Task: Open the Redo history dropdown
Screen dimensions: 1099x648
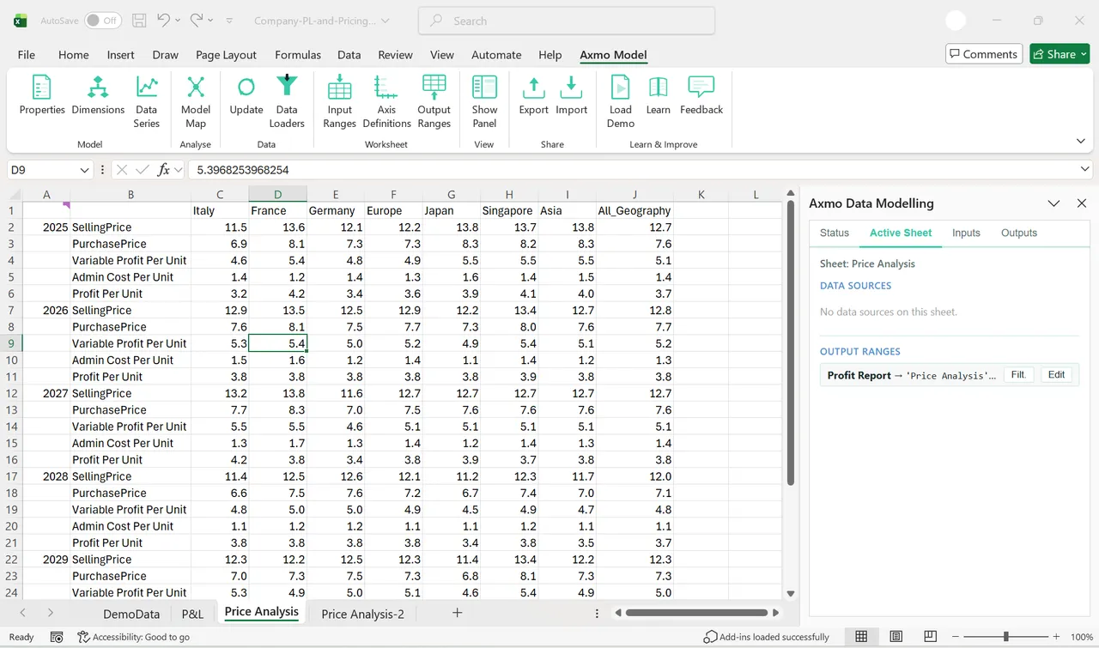Action: [x=211, y=21]
